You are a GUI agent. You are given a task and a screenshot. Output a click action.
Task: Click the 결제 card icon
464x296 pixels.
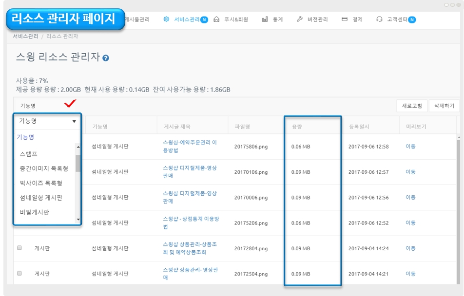345,19
